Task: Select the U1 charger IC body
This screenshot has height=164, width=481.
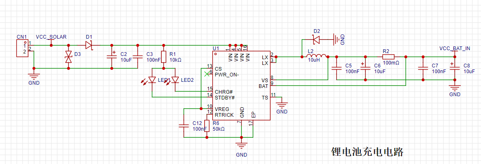Action: pos(241,85)
